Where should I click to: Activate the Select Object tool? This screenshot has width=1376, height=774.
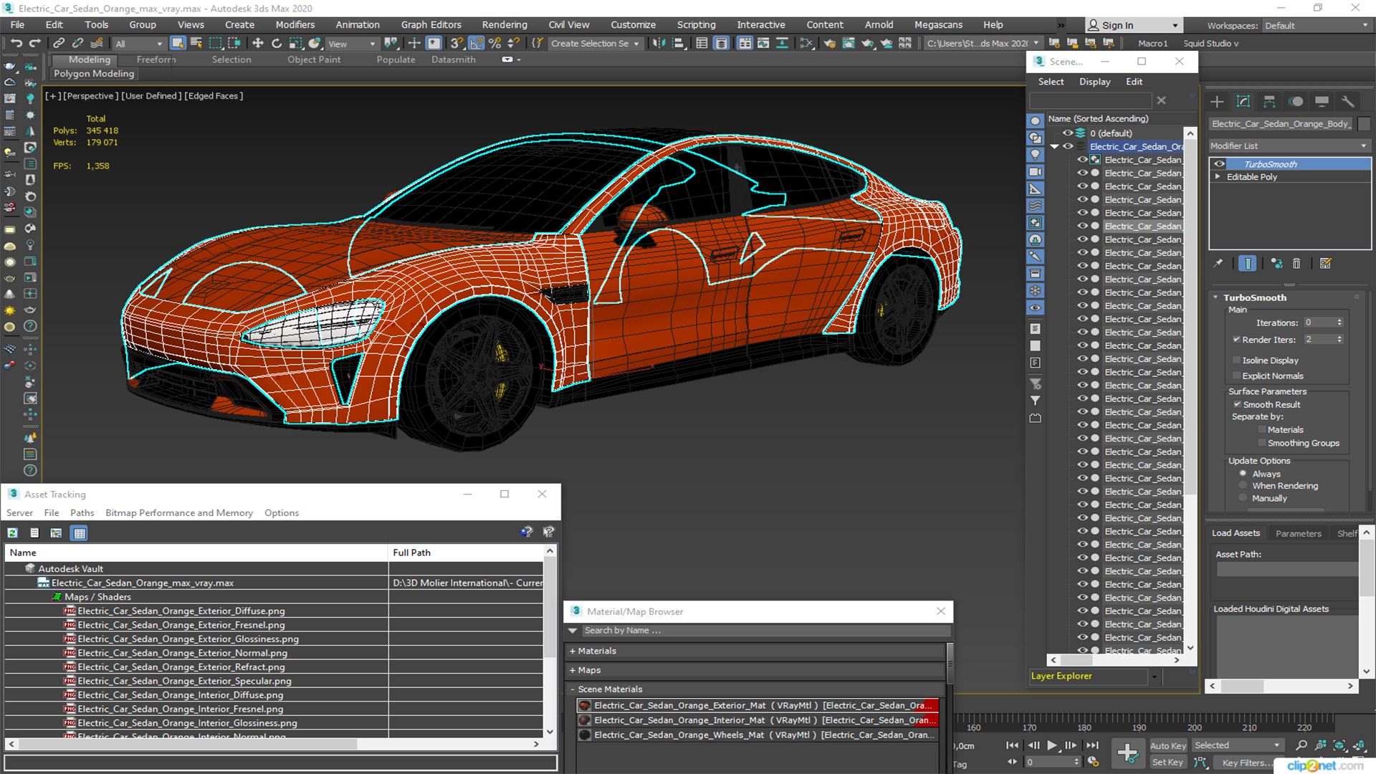(178, 43)
